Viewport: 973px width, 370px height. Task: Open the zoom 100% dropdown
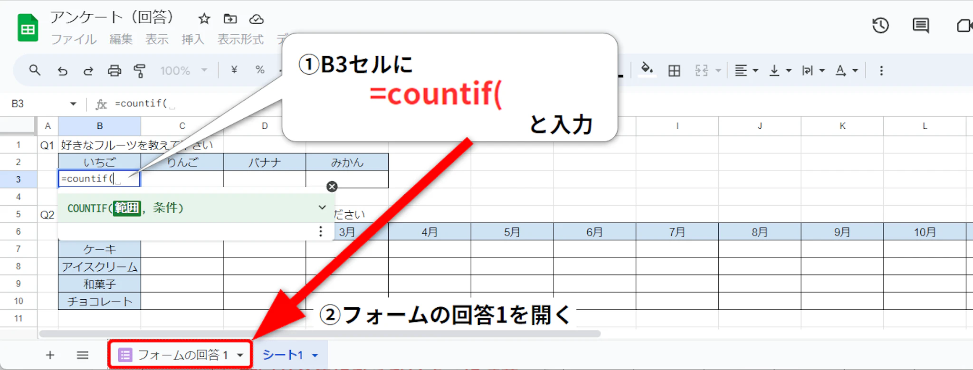point(184,71)
